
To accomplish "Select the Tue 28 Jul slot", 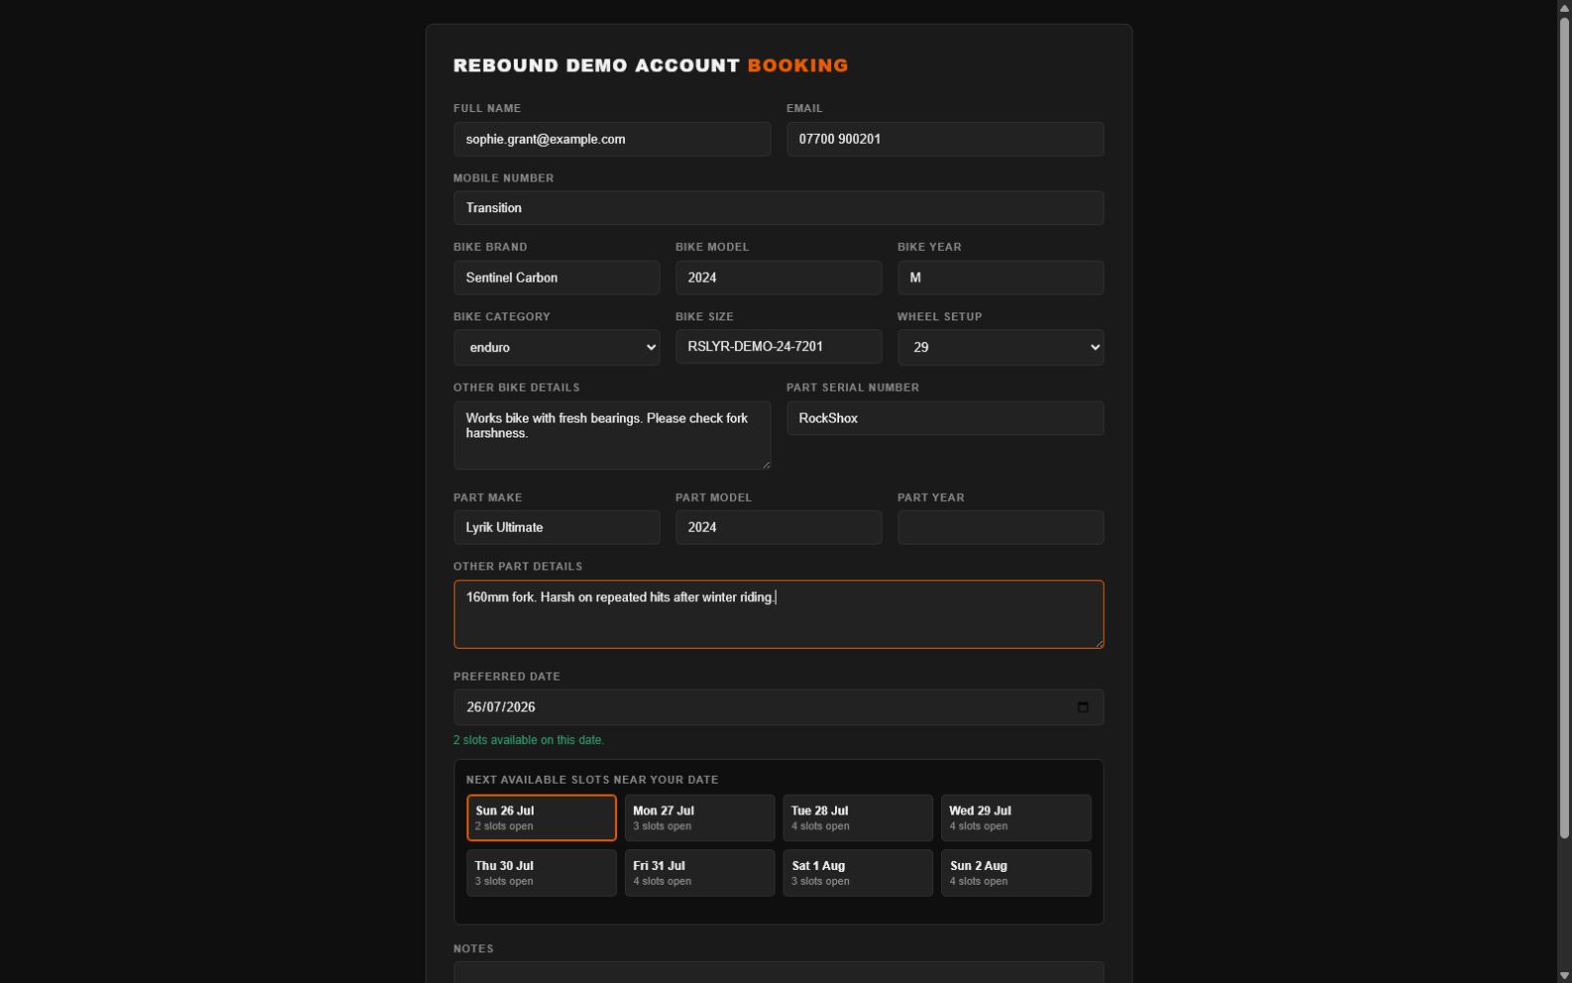I will point(858,818).
